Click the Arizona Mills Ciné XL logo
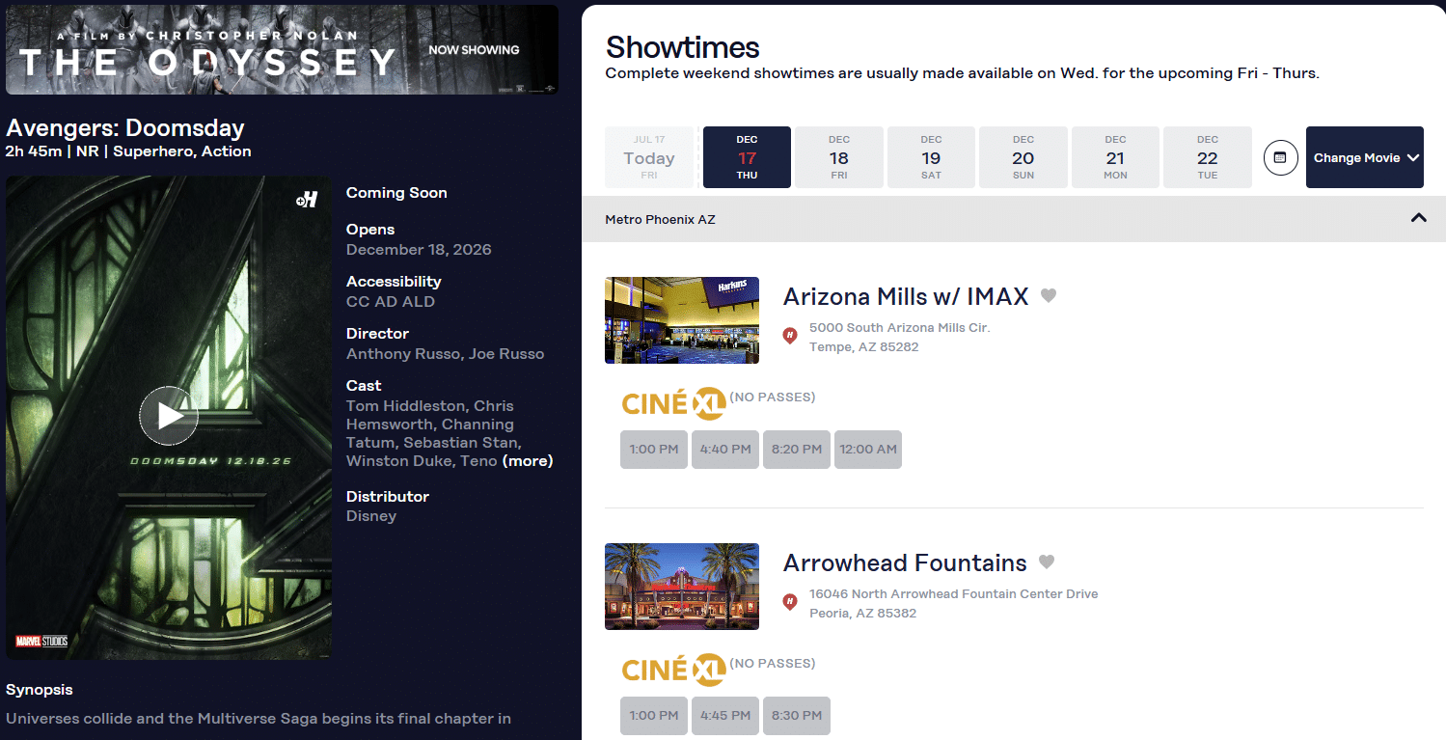 (x=674, y=404)
